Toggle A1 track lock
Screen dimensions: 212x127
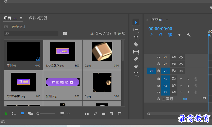159,79
